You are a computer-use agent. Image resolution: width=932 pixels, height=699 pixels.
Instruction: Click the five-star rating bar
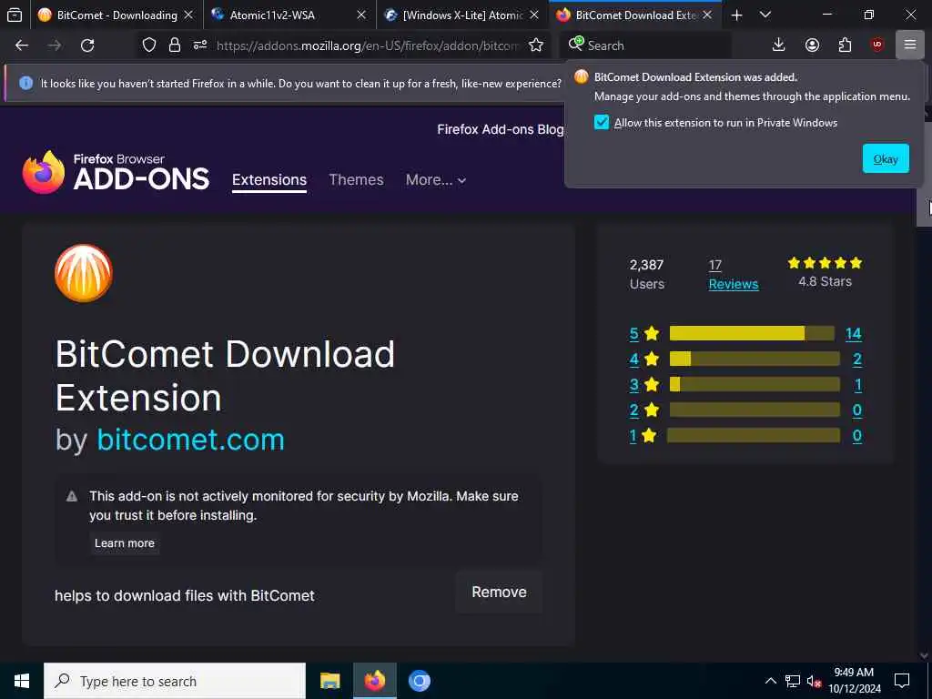click(x=752, y=333)
